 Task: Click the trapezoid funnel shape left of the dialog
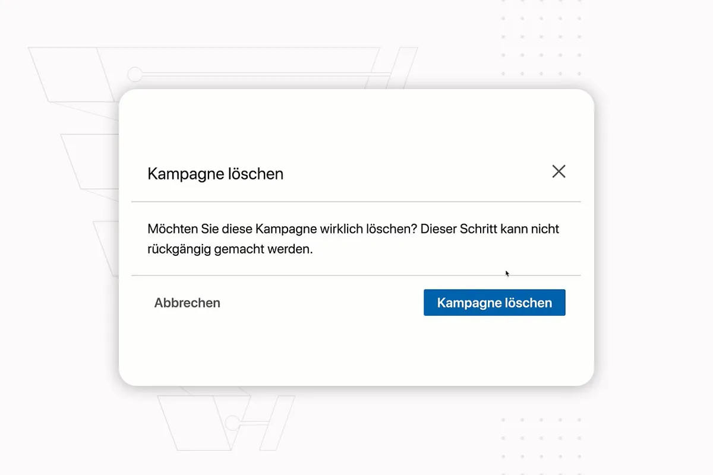[90, 161]
